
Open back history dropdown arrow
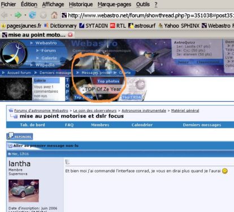coord(11,15)
